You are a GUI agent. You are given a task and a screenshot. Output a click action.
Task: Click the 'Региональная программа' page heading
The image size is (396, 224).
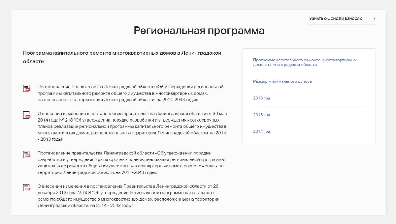click(199, 30)
